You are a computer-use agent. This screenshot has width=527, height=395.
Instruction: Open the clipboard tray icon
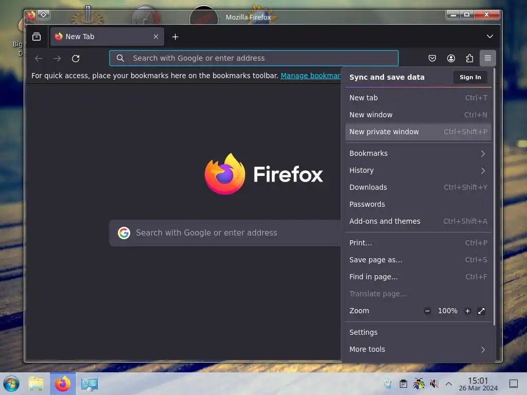coord(403,384)
